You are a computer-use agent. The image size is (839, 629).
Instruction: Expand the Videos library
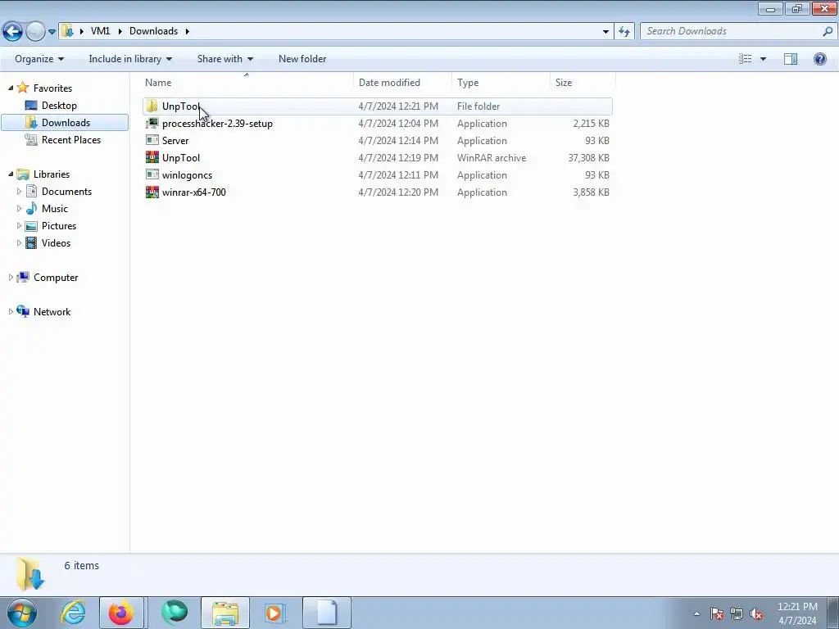point(20,242)
